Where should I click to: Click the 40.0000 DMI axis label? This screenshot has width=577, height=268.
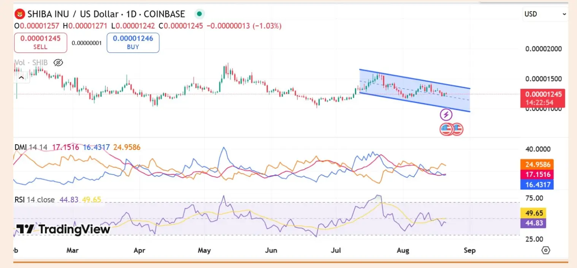[x=537, y=149]
